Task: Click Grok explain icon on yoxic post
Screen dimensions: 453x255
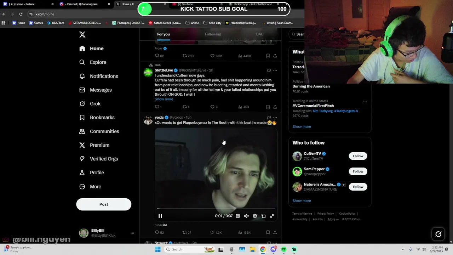Action: [269, 118]
